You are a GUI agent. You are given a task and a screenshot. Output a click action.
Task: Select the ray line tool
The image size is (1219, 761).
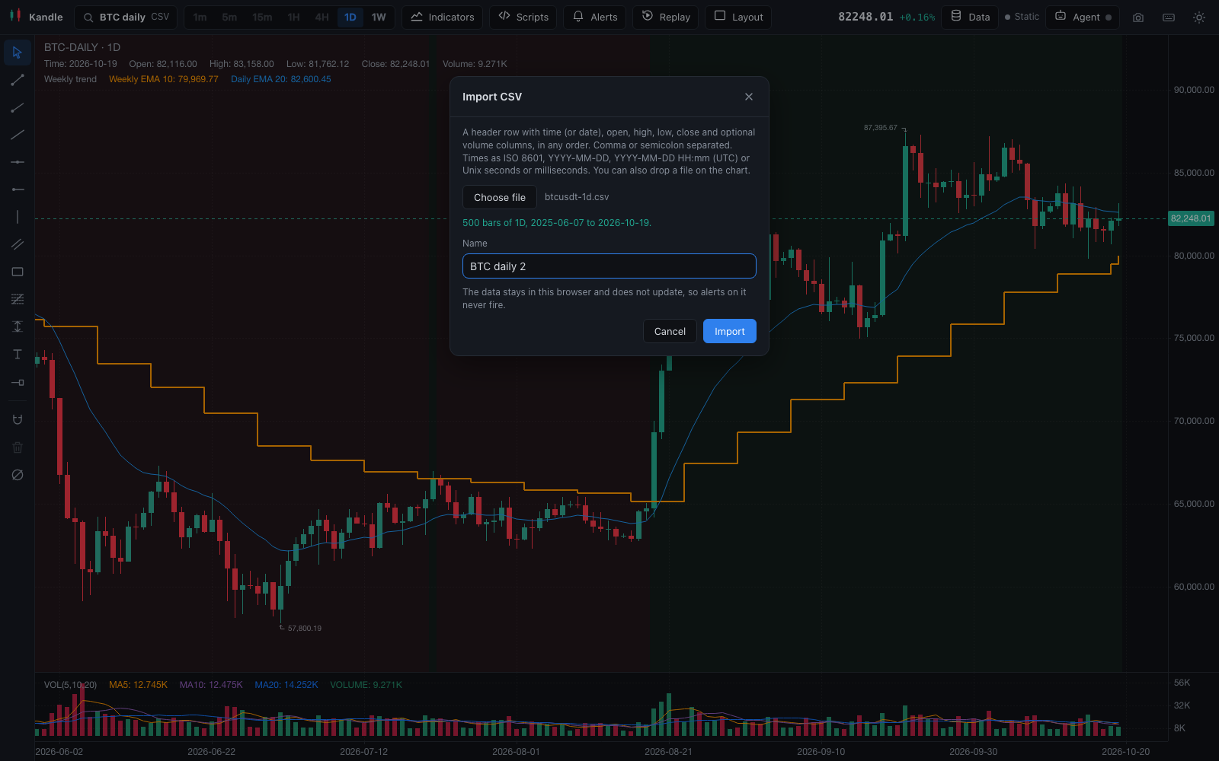[x=18, y=107]
